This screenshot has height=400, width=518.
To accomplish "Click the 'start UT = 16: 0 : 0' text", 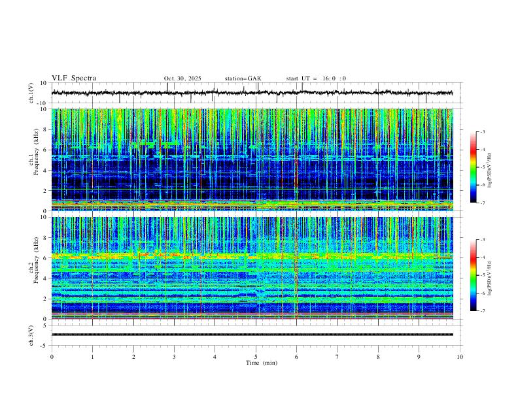I will [316, 78].
